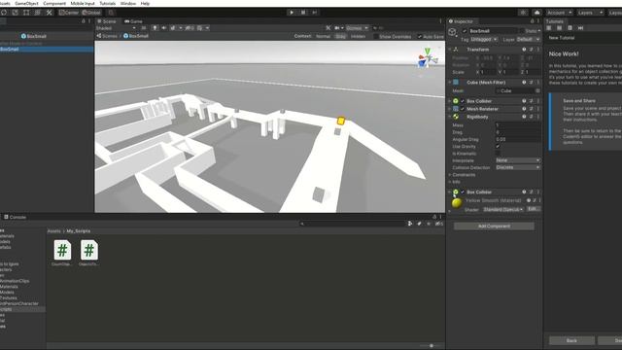Click the Yellow Smooth material preview sphere
622x350 pixels.
[x=457, y=203]
